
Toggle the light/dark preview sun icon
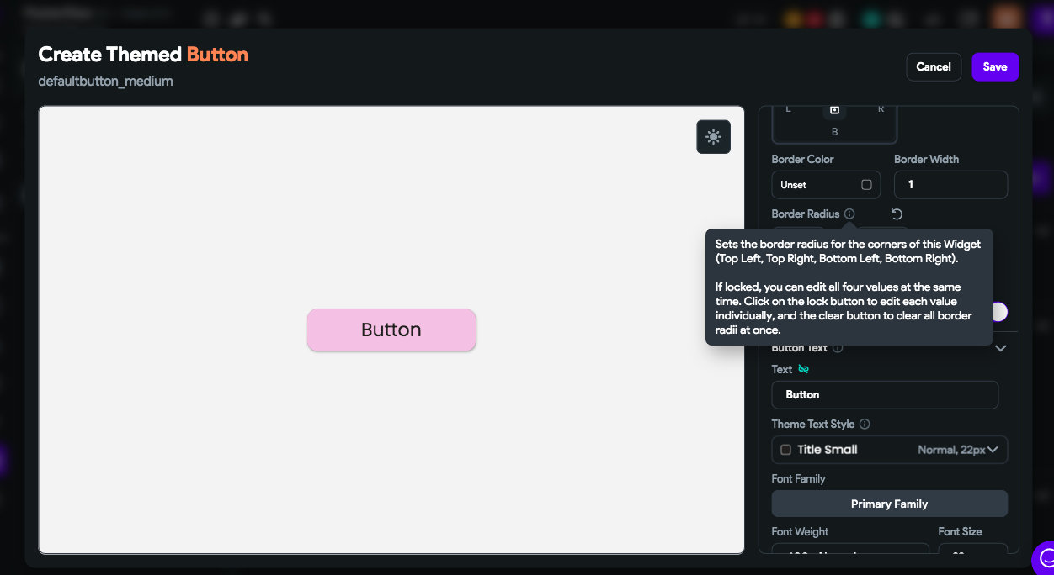[x=713, y=136]
